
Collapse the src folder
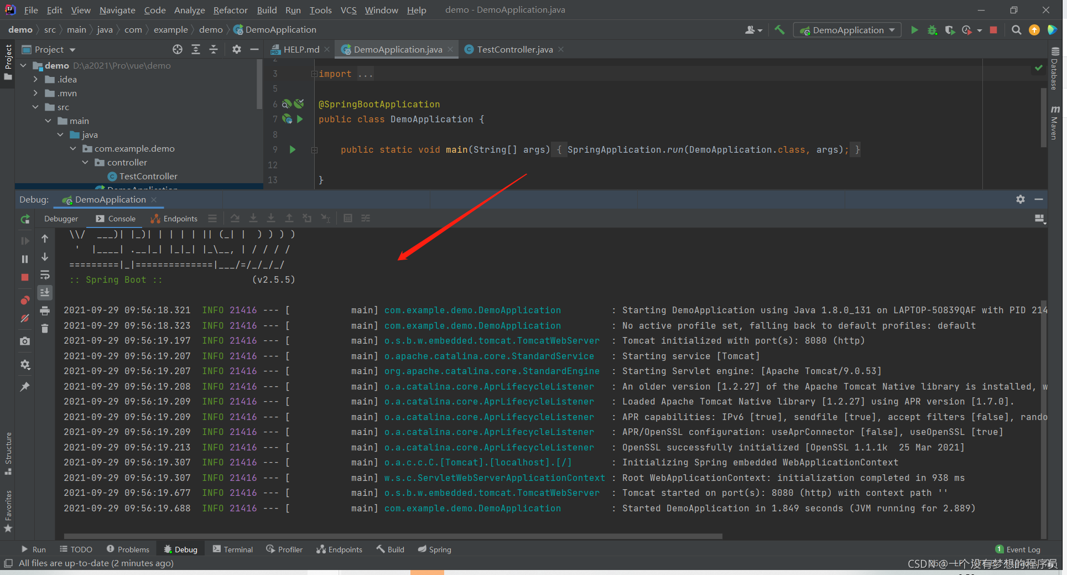36,107
